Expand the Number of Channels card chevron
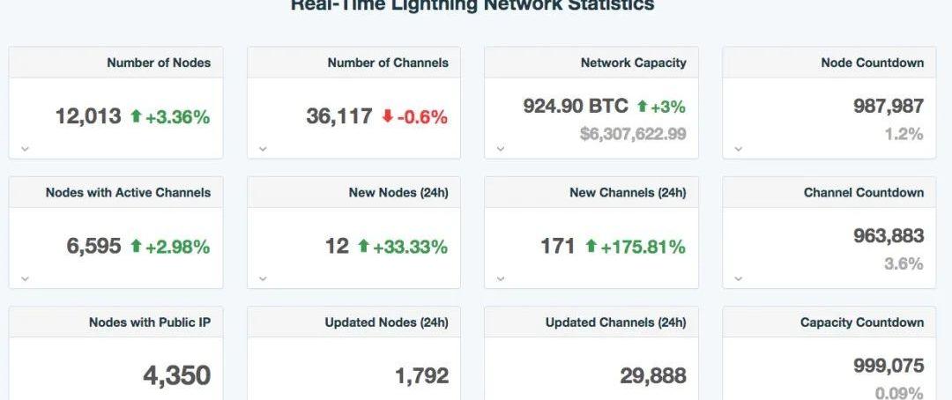The height and width of the screenshot is (400, 952). [263, 148]
